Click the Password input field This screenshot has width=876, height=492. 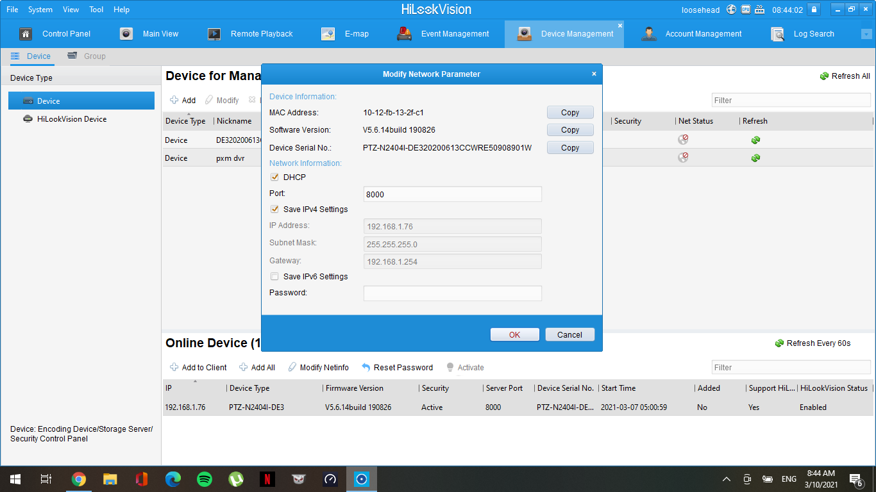tap(452, 293)
